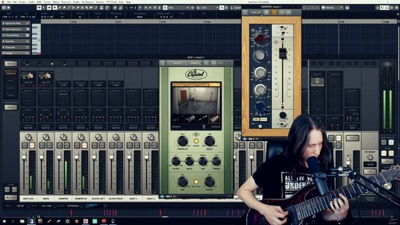Toggle phase button beside EQL on Neve
Viewport: 400px width, 225px height.
coord(263,119)
